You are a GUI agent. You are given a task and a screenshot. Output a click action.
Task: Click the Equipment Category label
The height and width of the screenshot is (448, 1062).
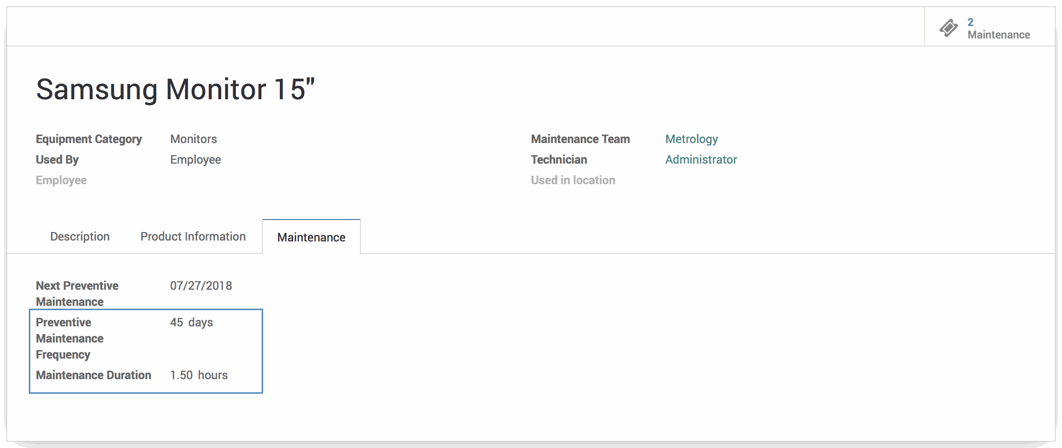coord(89,139)
